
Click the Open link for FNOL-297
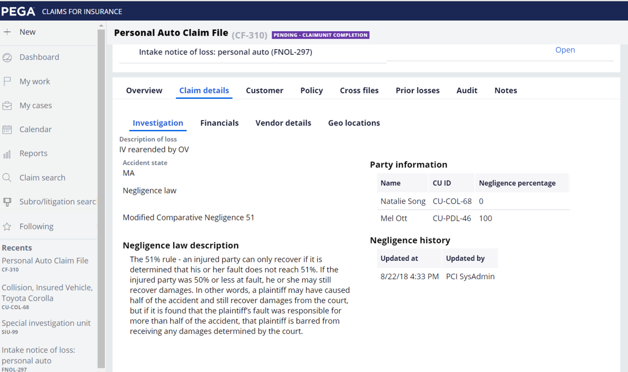pos(565,50)
